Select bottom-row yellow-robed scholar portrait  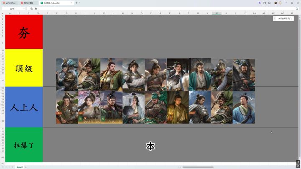(x=178, y=107)
